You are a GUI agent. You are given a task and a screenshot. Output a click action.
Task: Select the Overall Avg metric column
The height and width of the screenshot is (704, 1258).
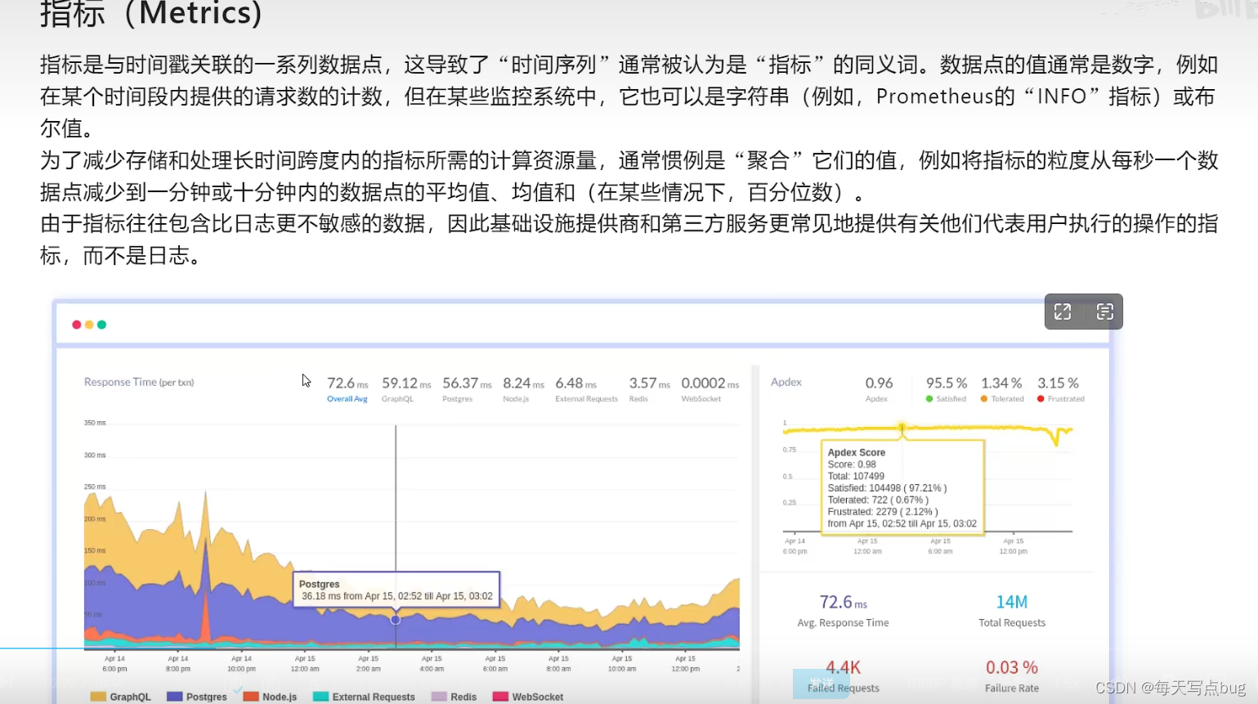point(347,389)
